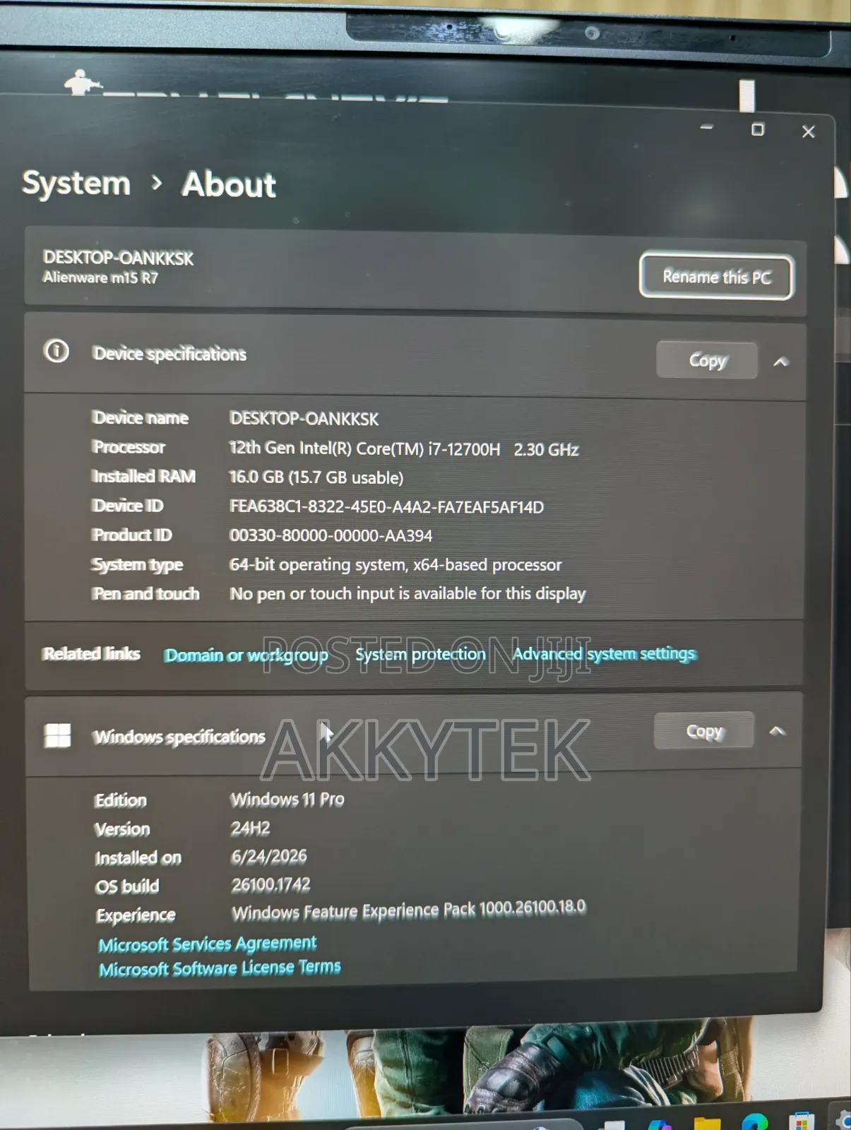This screenshot has height=1130, width=851.
Task: Collapse the Device specifications section
Action: click(x=780, y=362)
